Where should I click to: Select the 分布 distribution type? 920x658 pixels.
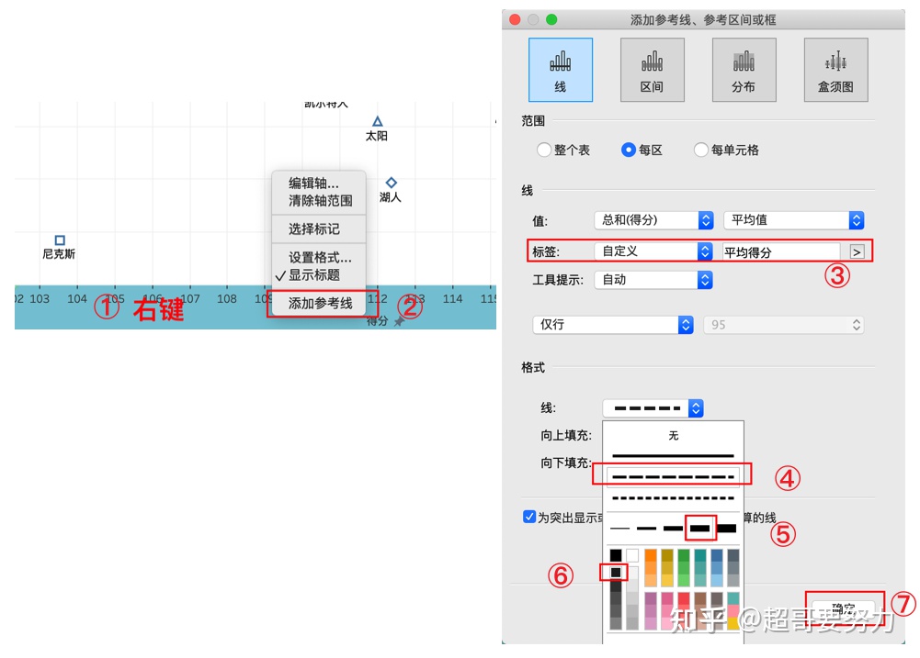pyautogui.click(x=744, y=70)
